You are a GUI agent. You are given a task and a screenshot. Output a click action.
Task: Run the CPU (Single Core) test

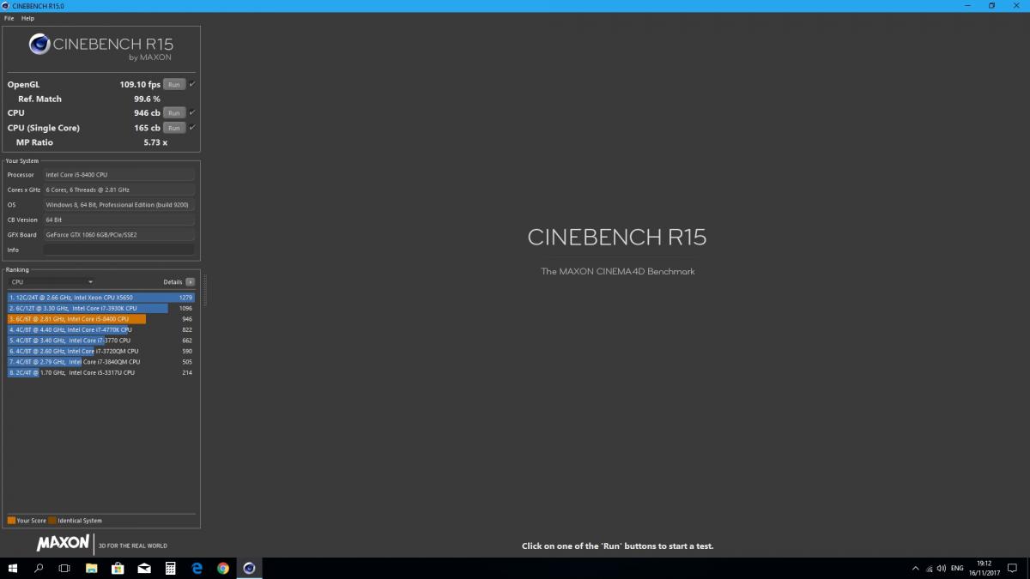tap(174, 128)
